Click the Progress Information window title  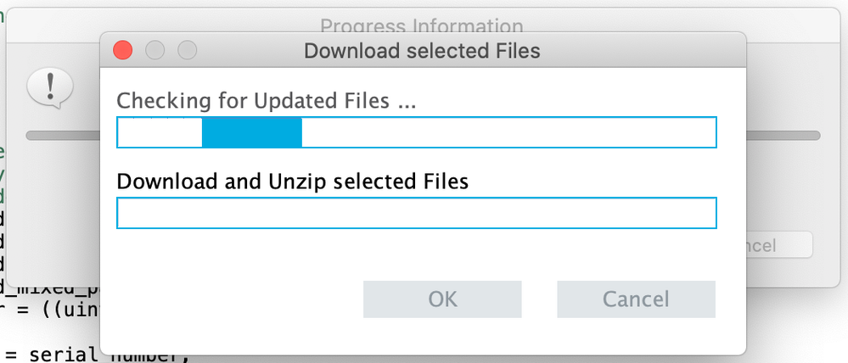point(422,25)
